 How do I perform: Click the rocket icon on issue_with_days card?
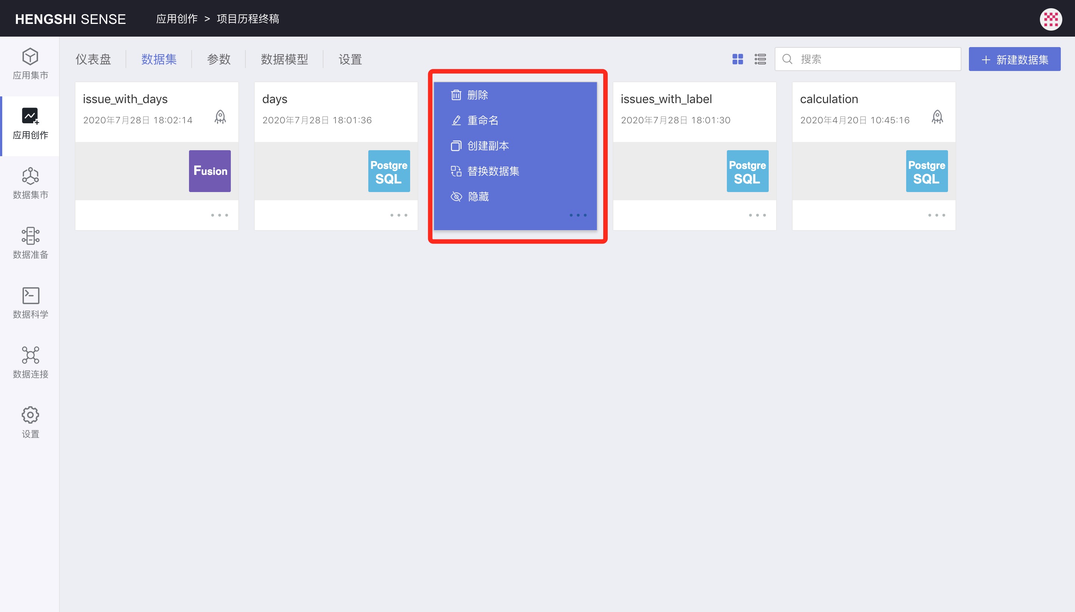pos(220,117)
